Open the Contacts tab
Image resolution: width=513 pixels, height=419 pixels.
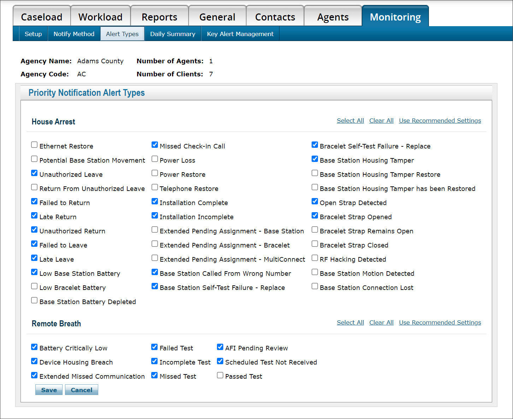pyautogui.click(x=275, y=17)
